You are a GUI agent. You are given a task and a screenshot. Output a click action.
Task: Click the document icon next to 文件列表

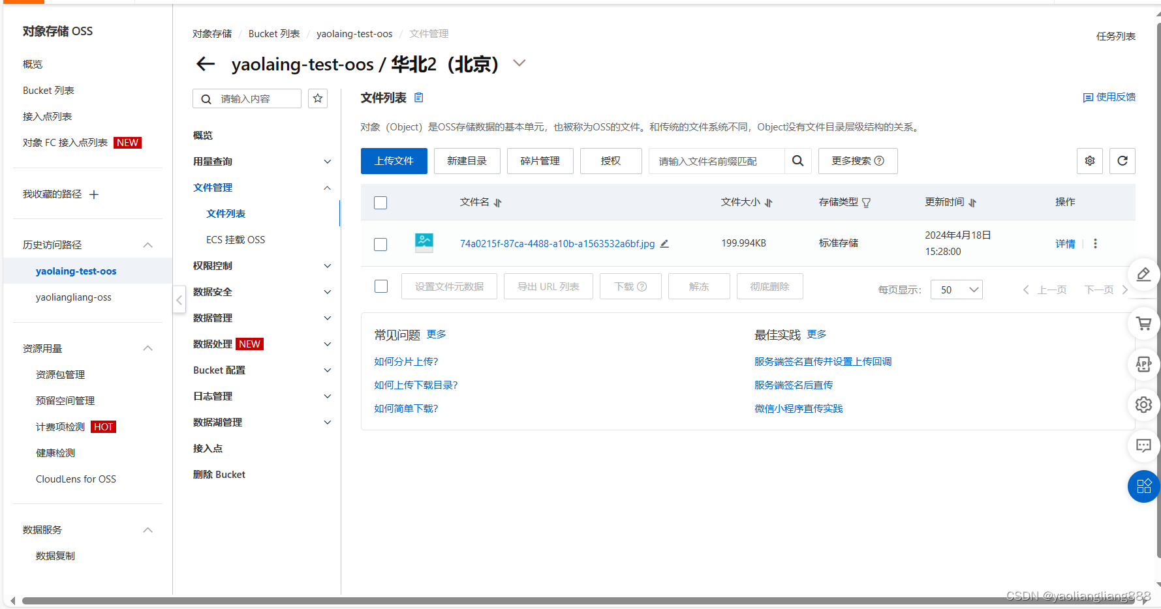point(419,98)
